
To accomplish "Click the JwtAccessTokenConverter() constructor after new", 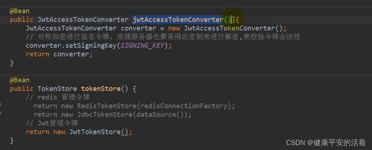I will point(234,29).
